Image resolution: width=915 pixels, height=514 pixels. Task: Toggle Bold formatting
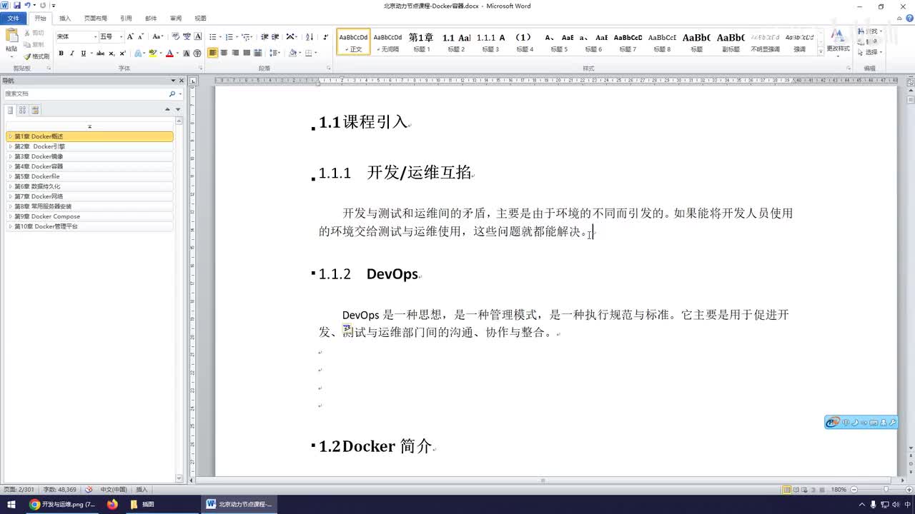click(61, 53)
